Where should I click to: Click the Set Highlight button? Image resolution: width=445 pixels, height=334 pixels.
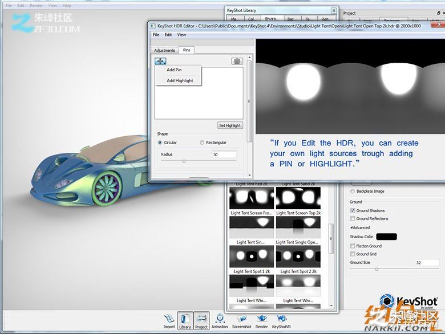[230, 125]
